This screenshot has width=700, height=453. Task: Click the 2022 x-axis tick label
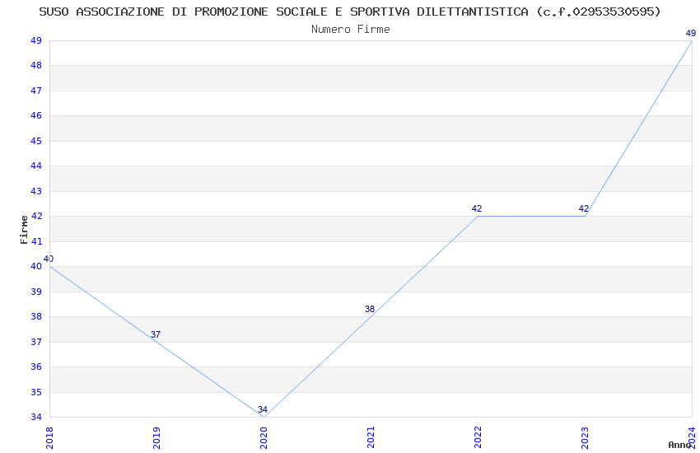point(478,438)
